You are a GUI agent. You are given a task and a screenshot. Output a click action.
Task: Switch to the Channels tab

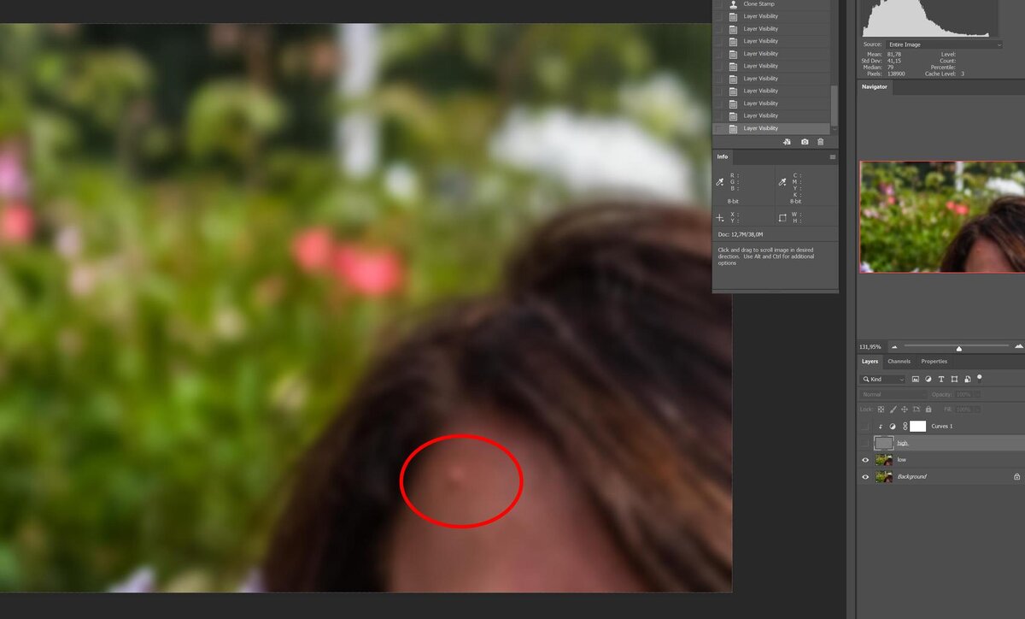pos(899,362)
